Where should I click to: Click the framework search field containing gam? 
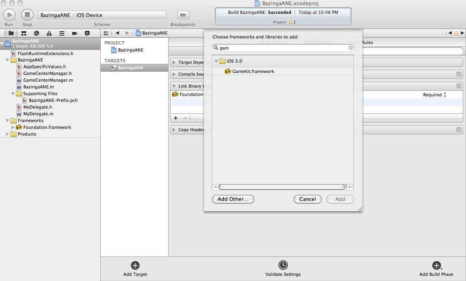pyautogui.click(x=282, y=48)
